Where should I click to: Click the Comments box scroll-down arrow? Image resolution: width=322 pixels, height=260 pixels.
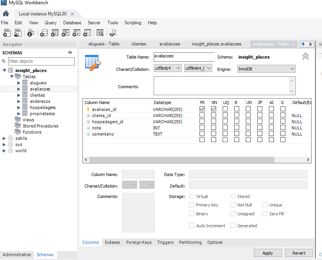pyautogui.click(x=292, y=91)
